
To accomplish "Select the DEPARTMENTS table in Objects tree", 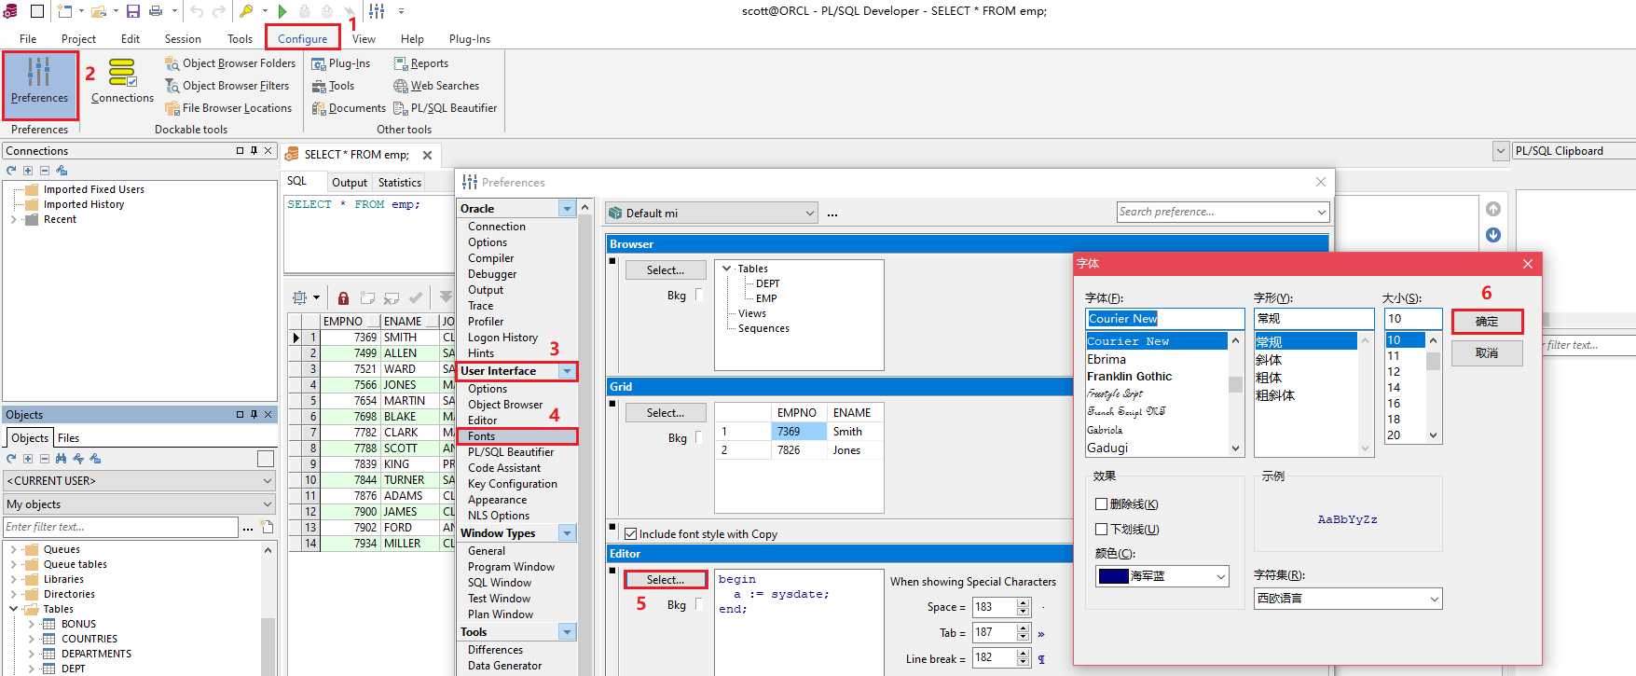I will coord(96,654).
